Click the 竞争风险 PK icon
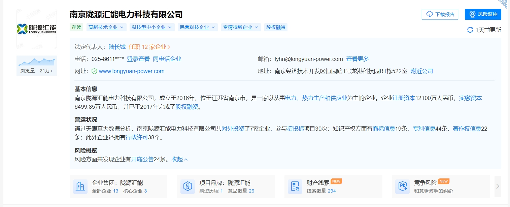Viewport: 510px width, 207px height. point(402,186)
